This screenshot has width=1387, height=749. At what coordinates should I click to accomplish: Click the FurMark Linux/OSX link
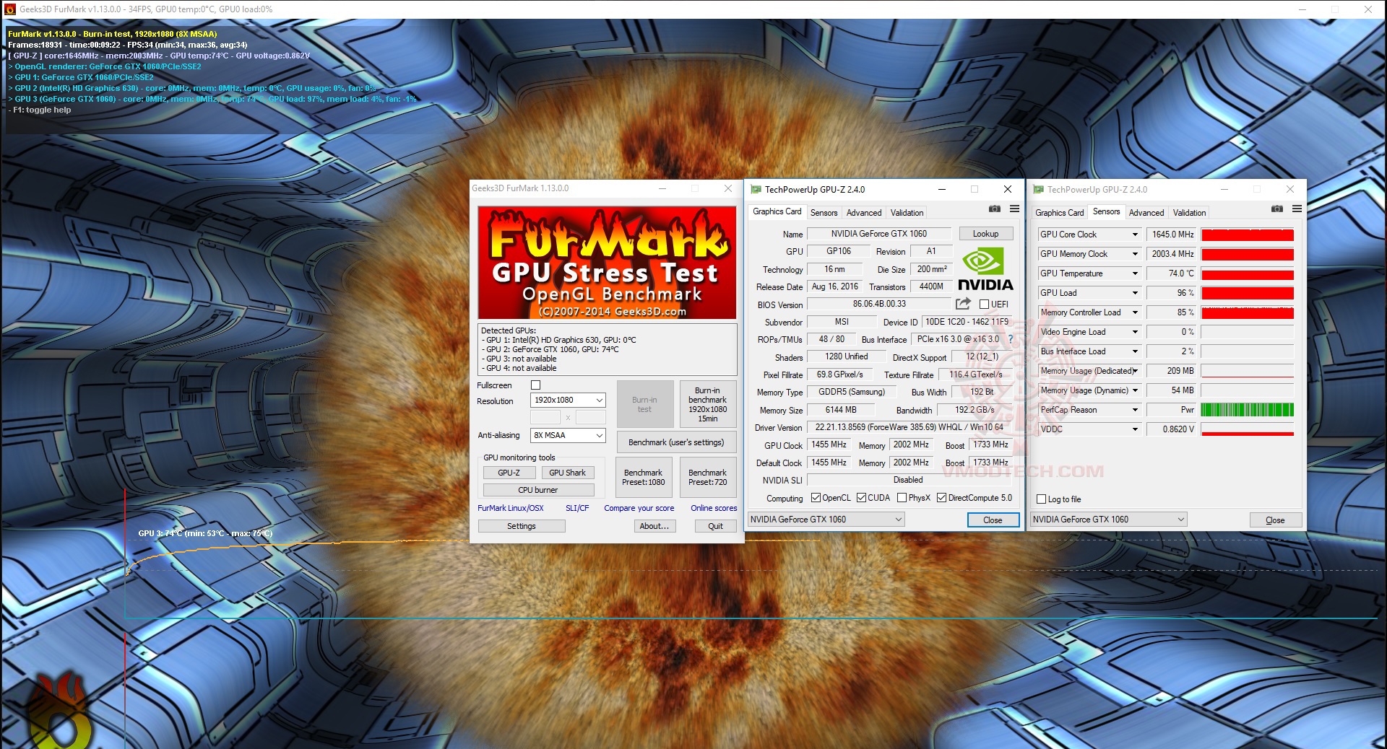coord(509,508)
